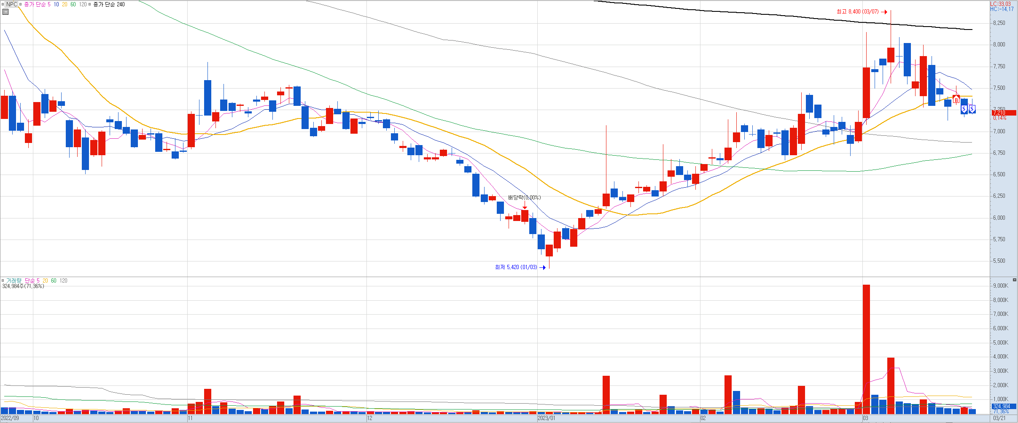Click the 324,984주(71.36%) volume readout

click(23, 286)
